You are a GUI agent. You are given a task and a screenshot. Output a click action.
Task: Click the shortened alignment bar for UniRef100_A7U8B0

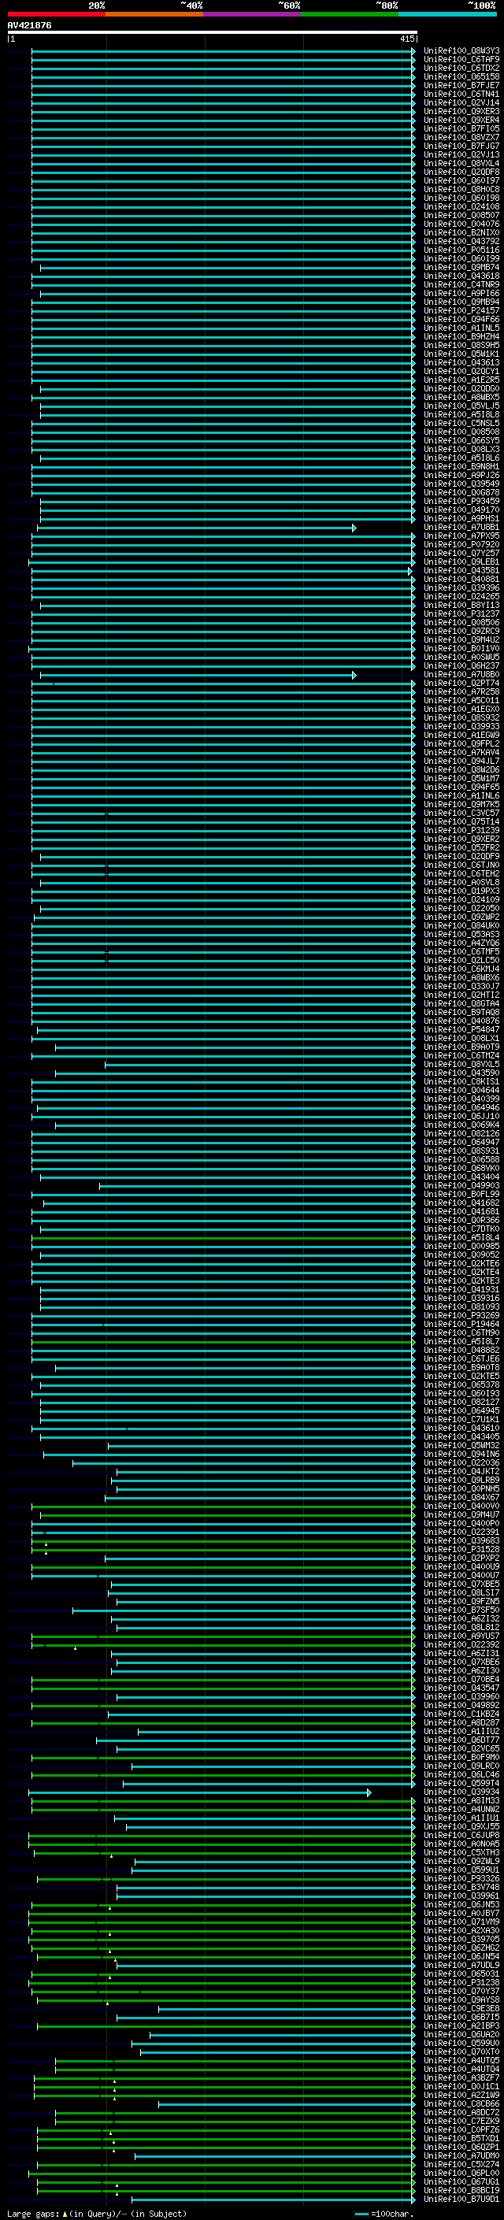[198, 675]
